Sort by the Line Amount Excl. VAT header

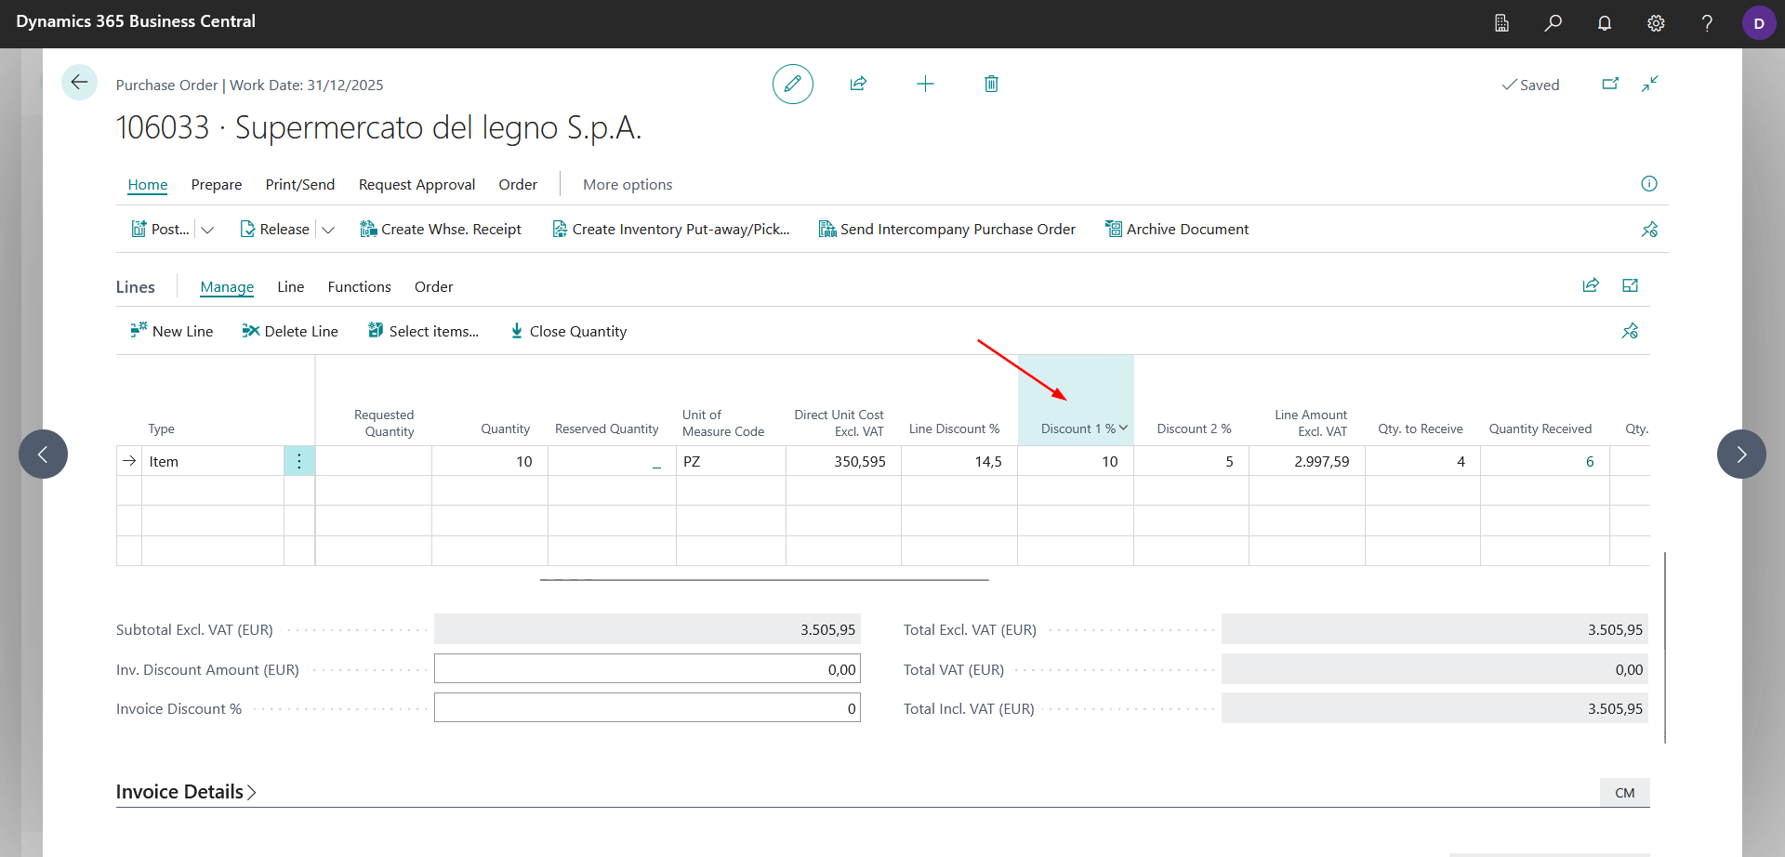coord(1311,423)
